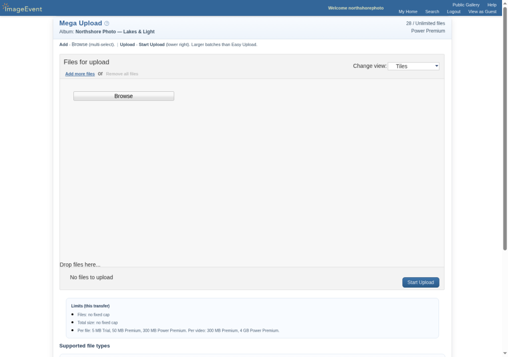
Task: Click Remove all files
Action: point(122,74)
